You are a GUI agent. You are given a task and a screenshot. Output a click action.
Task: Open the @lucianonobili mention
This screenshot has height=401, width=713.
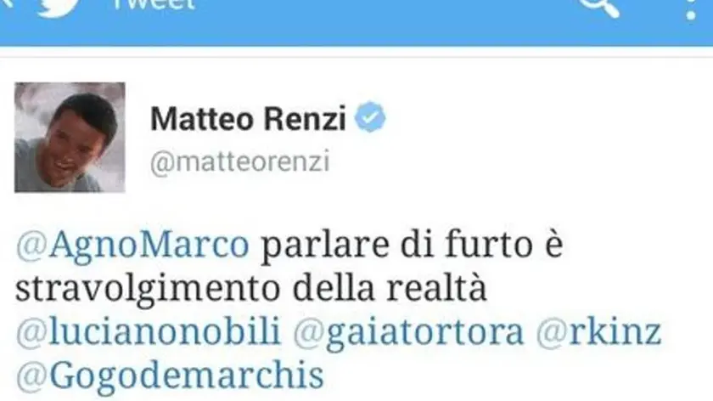click(x=148, y=331)
